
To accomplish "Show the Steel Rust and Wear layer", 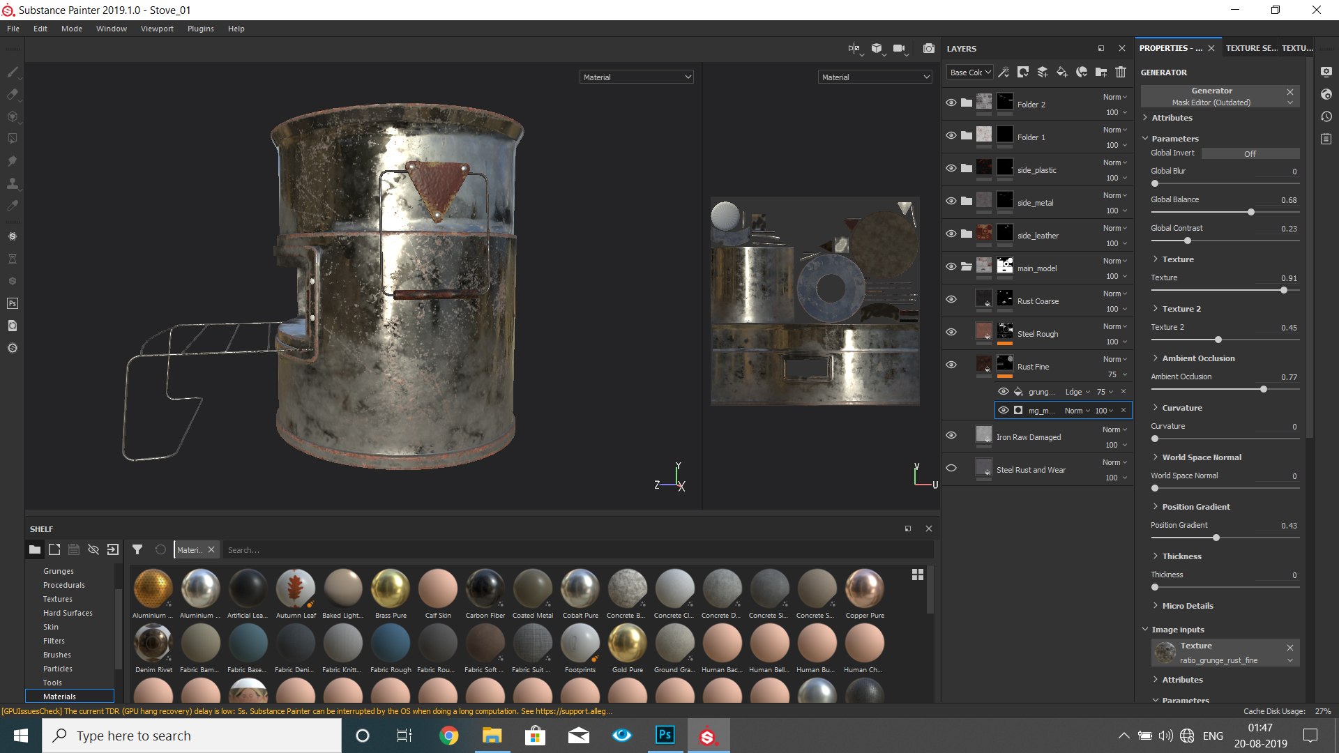I will point(951,468).
